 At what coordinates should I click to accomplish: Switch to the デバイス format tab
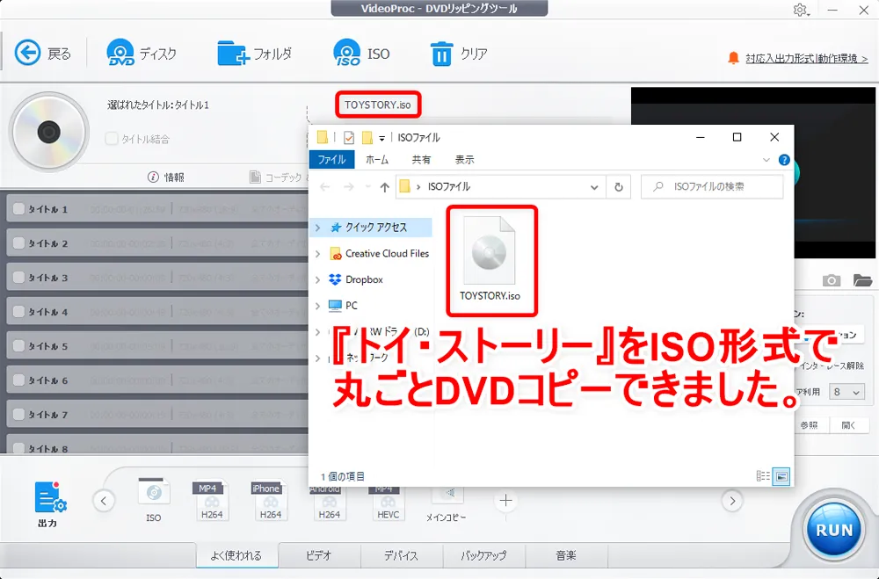point(401,555)
